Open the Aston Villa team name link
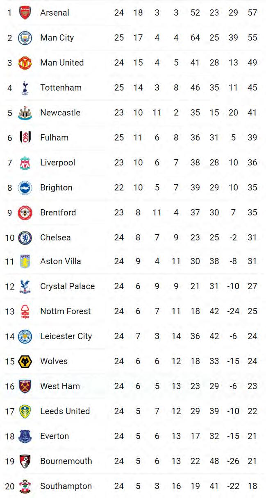 (x=61, y=261)
